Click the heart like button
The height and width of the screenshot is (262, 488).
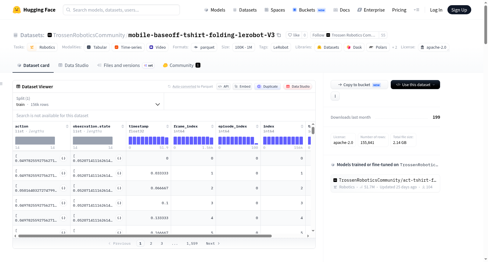click(x=294, y=35)
